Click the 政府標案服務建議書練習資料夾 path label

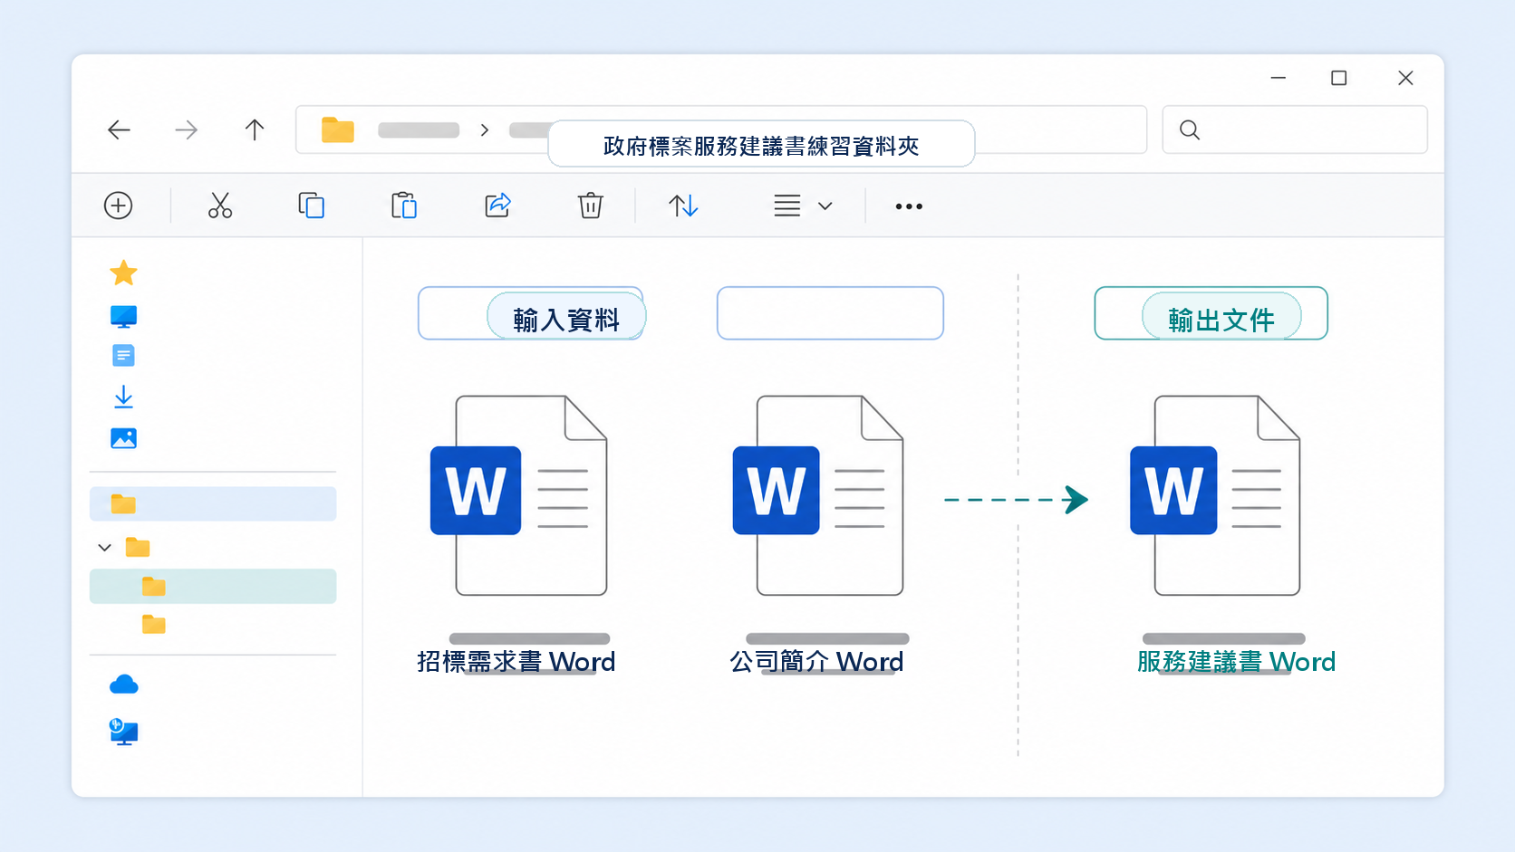click(x=761, y=146)
